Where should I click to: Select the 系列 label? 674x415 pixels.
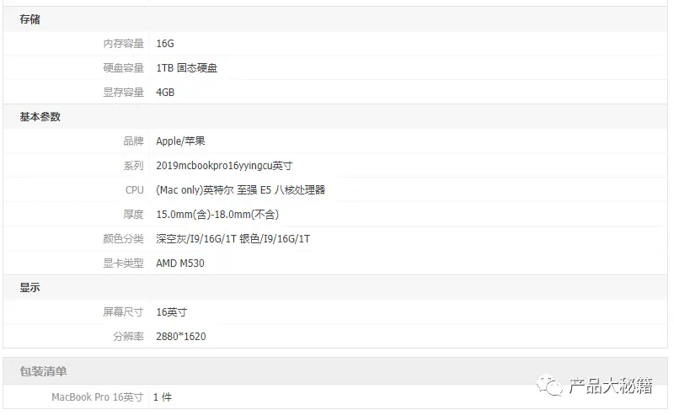[134, 165]
